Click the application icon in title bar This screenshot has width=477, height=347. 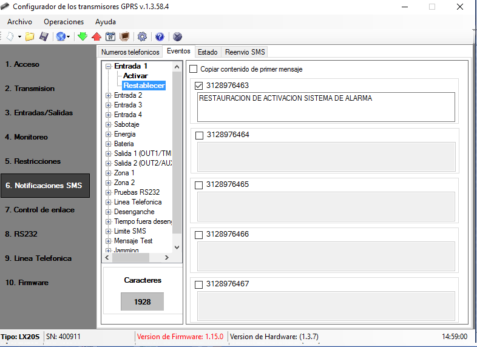pos(5,7)
